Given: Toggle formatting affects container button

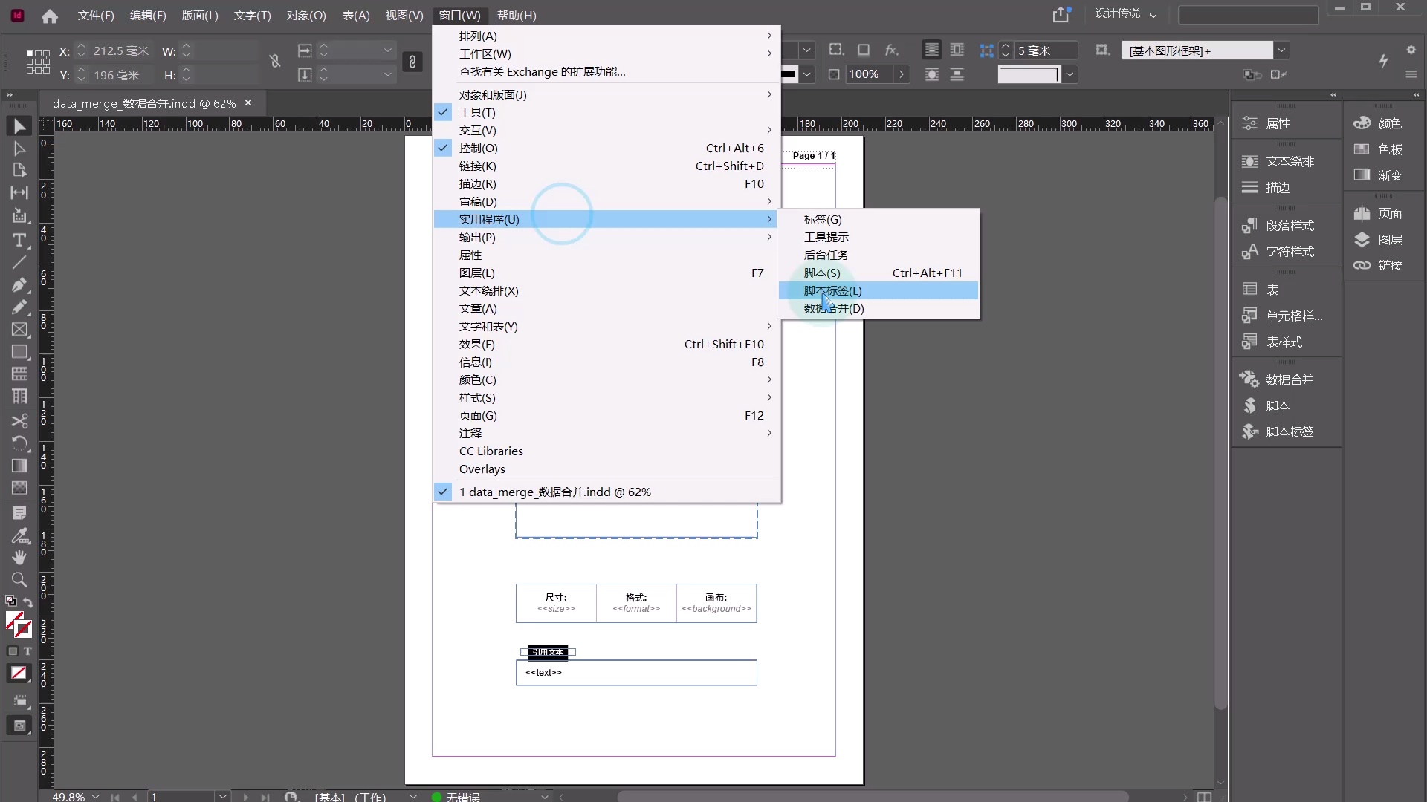Looking at the screenshot, I should (12, 651).
